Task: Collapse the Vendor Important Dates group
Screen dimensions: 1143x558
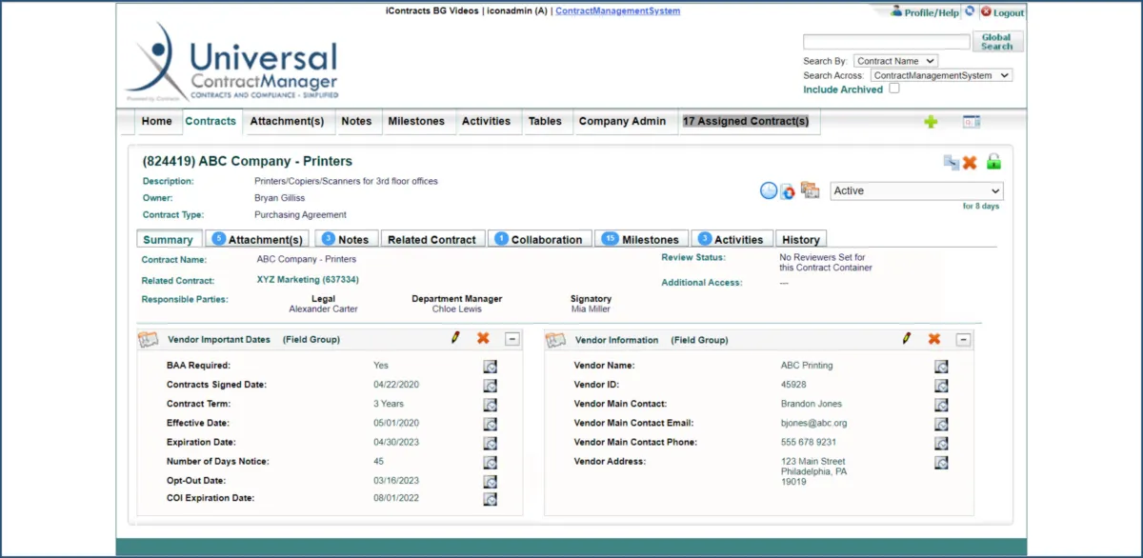Action: click(511, 339)
